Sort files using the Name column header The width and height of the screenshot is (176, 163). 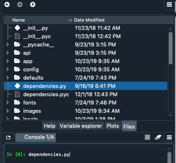click(x=38, y=20)
